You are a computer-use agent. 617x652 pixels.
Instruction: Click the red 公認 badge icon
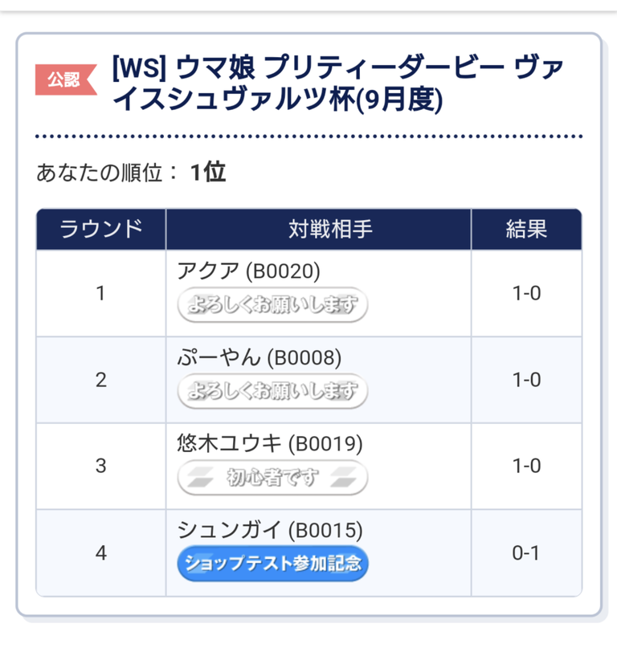pos(66,79)
